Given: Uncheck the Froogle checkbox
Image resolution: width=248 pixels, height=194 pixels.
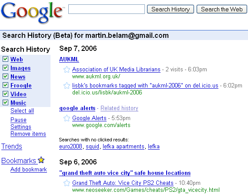Looking at the screenshot, I should [5, 85].
